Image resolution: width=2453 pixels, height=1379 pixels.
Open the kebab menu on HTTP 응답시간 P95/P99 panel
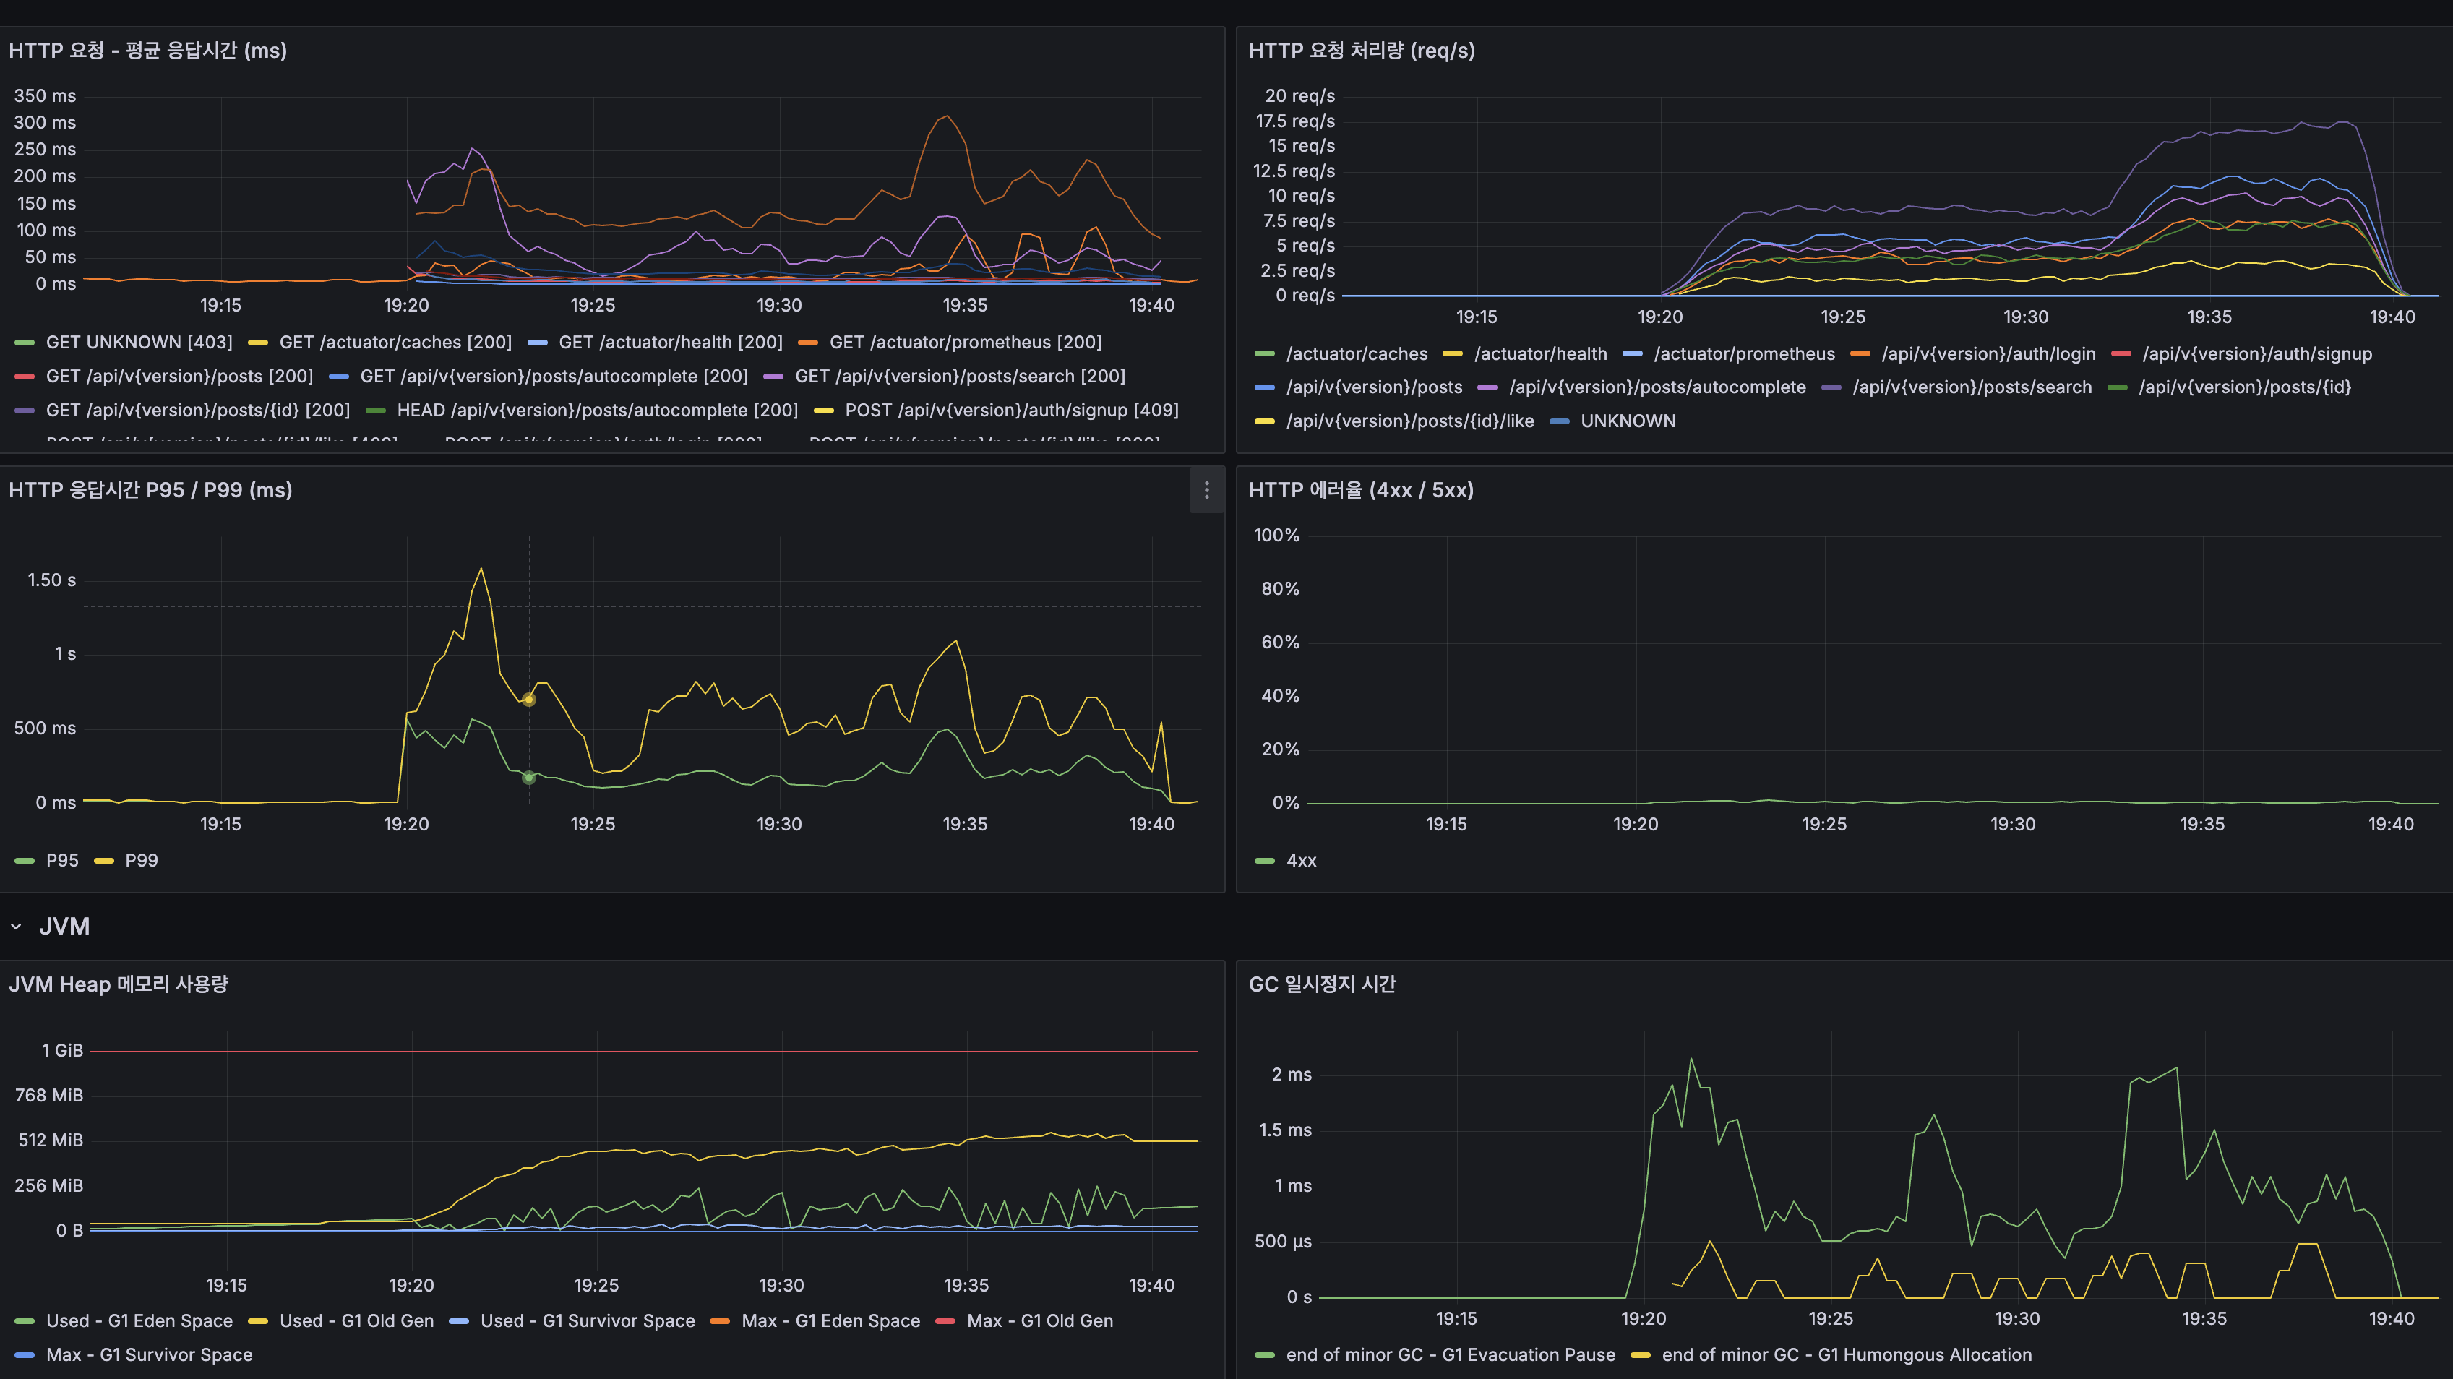(x=1206, y=491)
